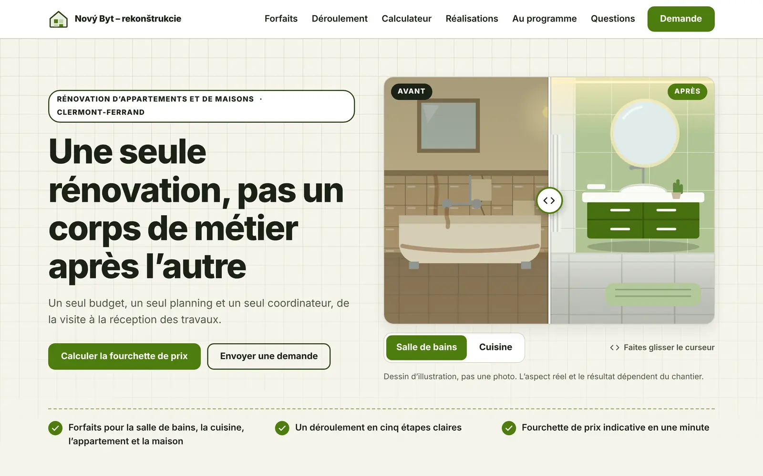
Task: Jump to the Questions section
Action: [x=613, y=19]
